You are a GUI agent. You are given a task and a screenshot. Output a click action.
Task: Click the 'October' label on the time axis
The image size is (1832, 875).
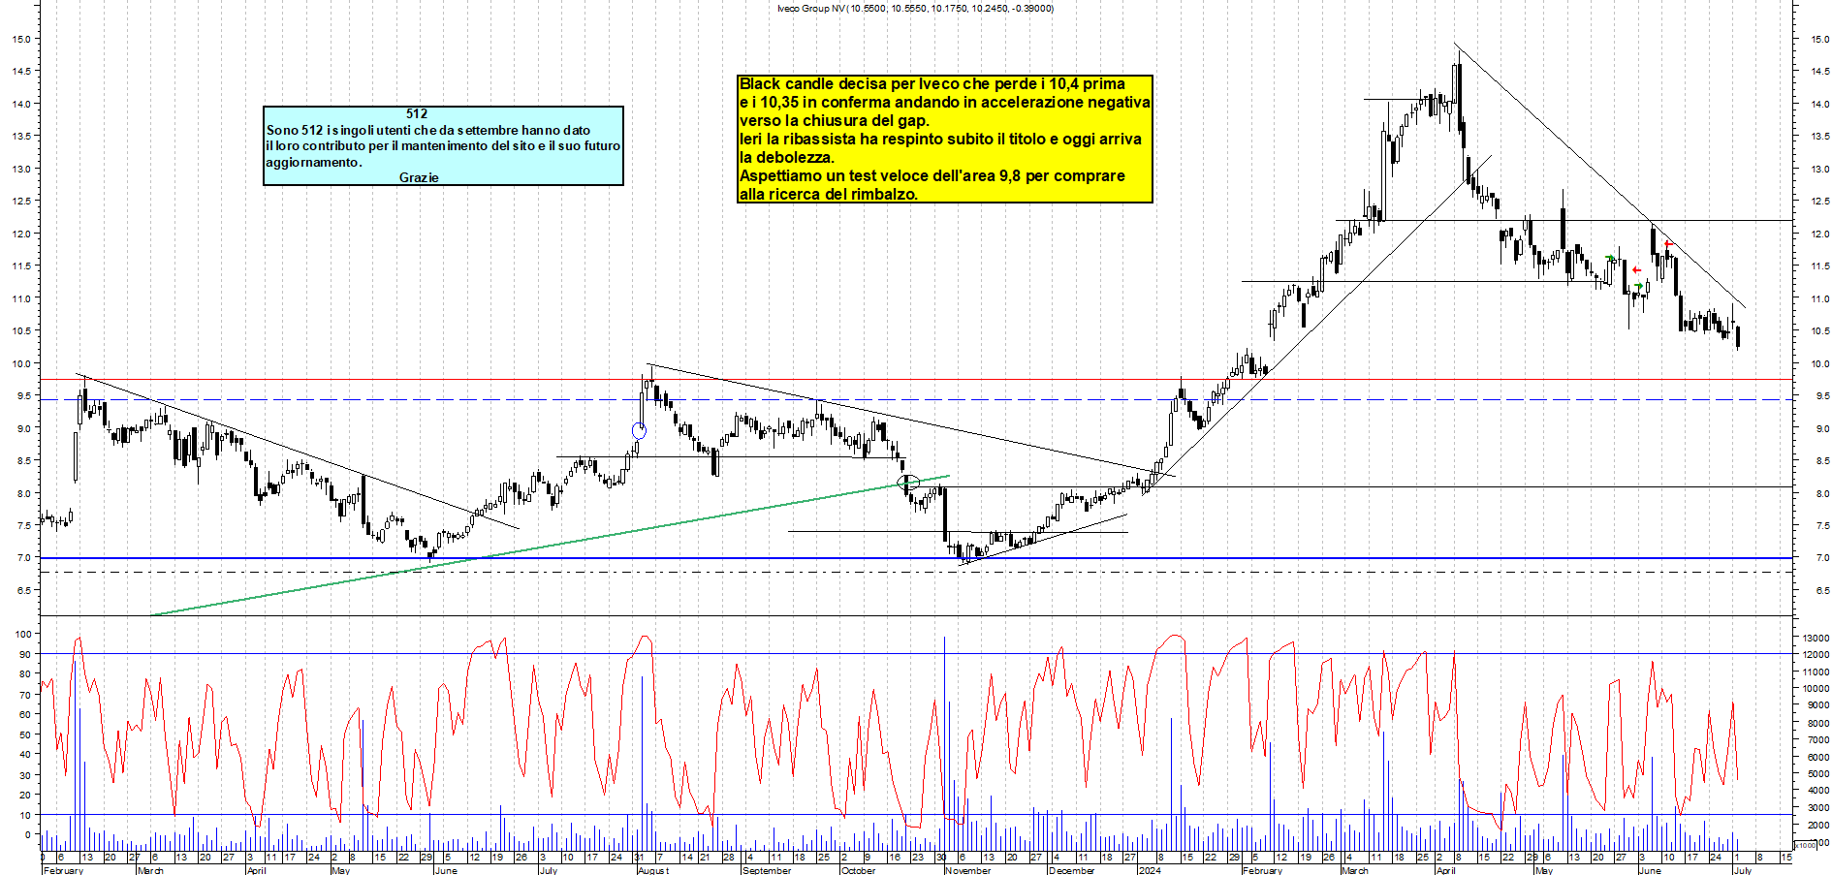[859, 870]
